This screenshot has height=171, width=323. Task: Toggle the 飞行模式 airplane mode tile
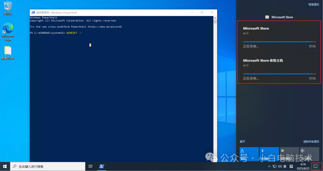point(310,154)
